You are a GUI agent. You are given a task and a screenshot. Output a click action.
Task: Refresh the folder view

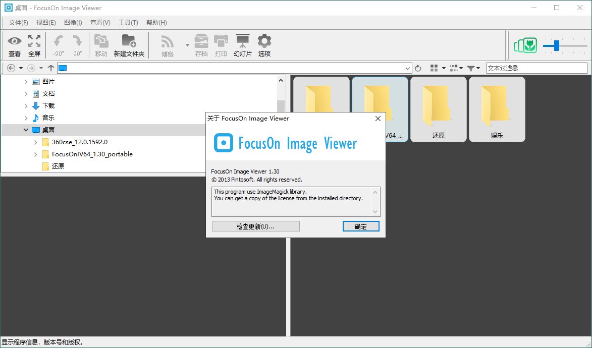click(418, 68)
